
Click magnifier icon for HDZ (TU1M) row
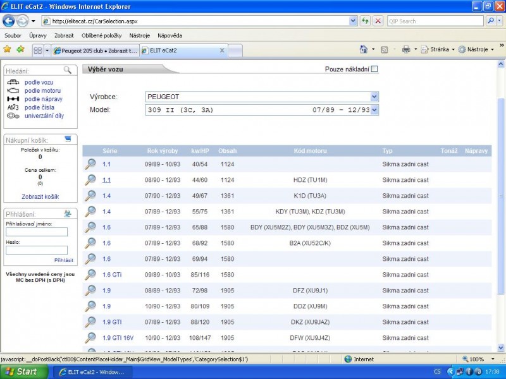click(x=90, y=180)
